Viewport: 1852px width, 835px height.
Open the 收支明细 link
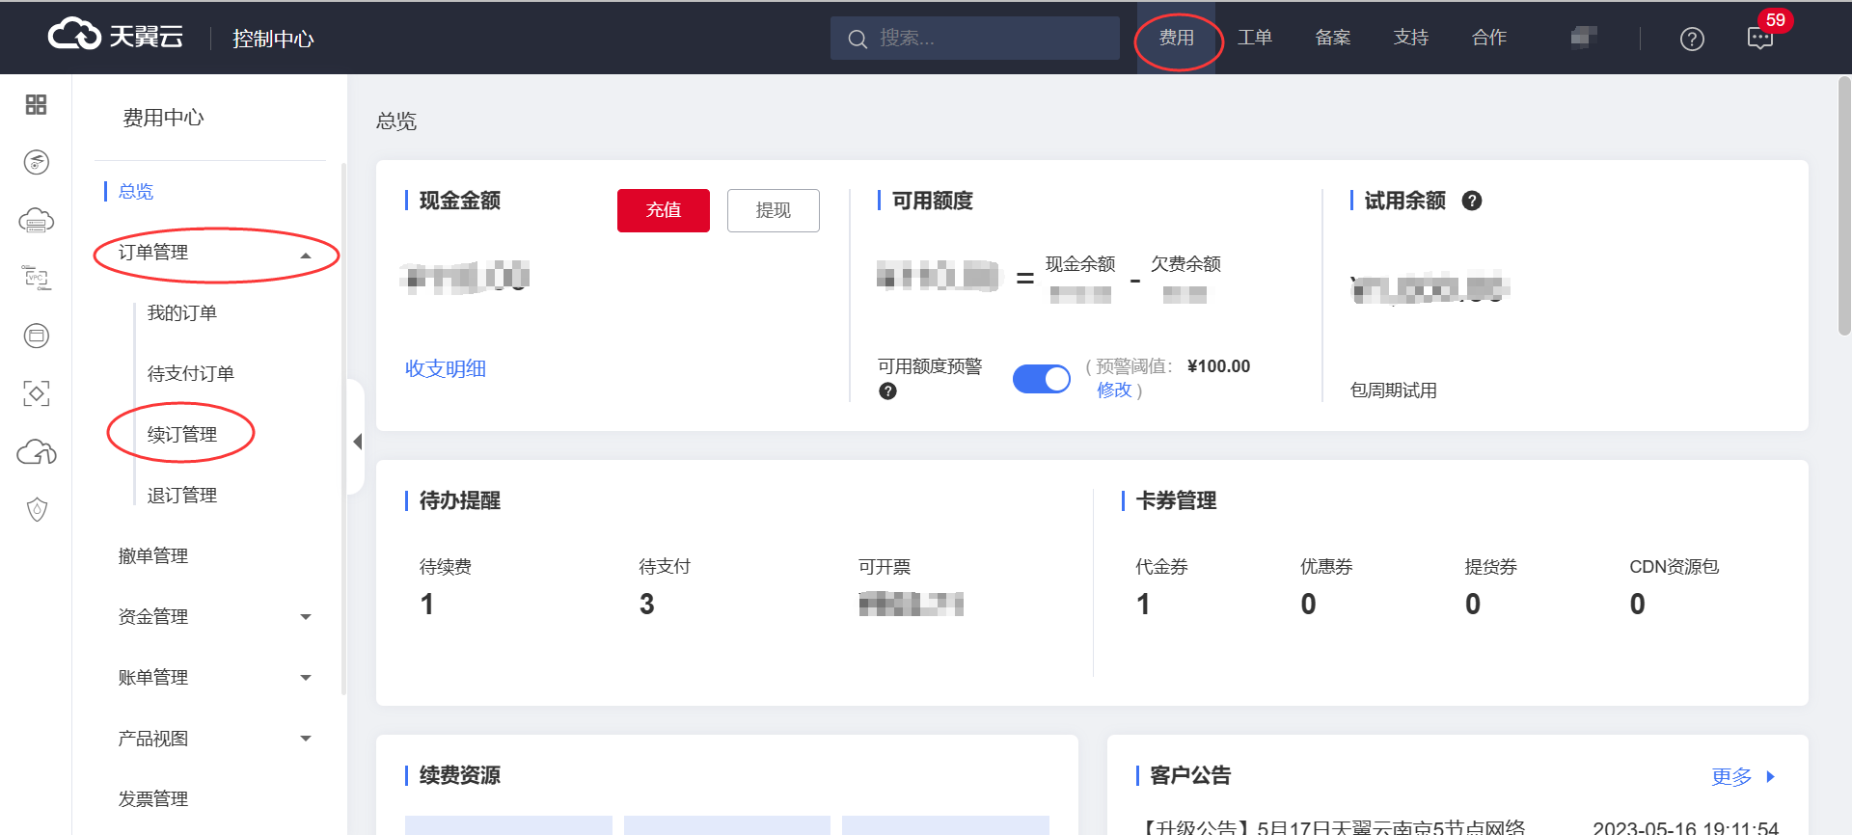445,368
